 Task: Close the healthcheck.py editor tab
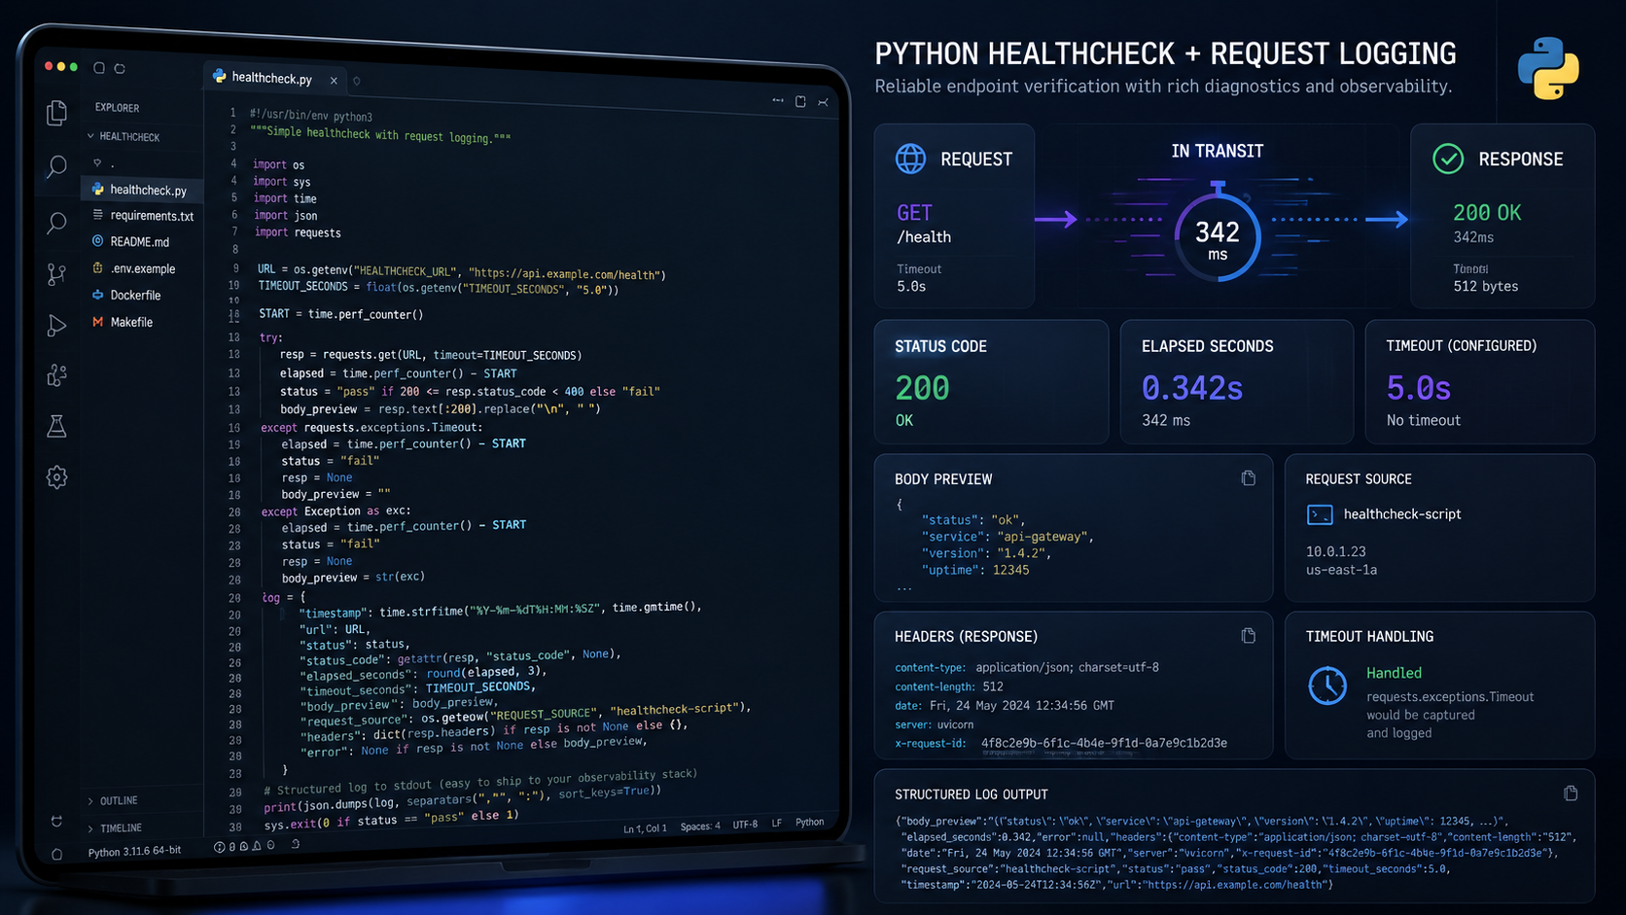tap(334, 81)
